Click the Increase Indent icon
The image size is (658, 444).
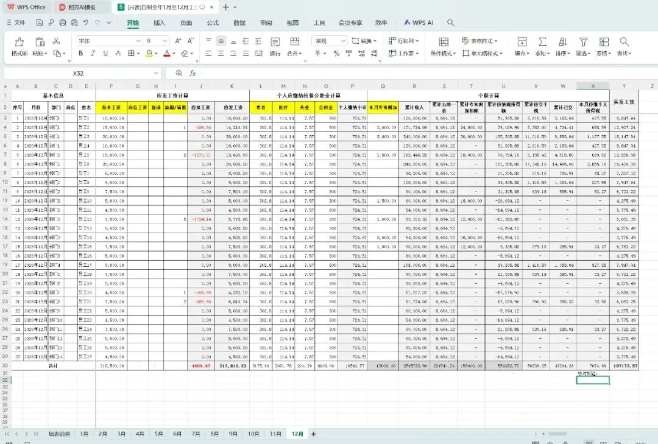pyautogui.click(x=258, y=41)
